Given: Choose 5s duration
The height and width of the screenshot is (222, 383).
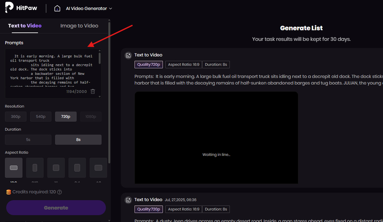Looking at the screenshot, I should 28,140.
